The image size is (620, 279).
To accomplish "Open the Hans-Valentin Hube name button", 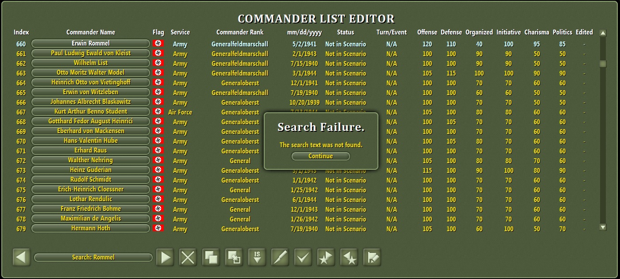I will pos(91,141).
